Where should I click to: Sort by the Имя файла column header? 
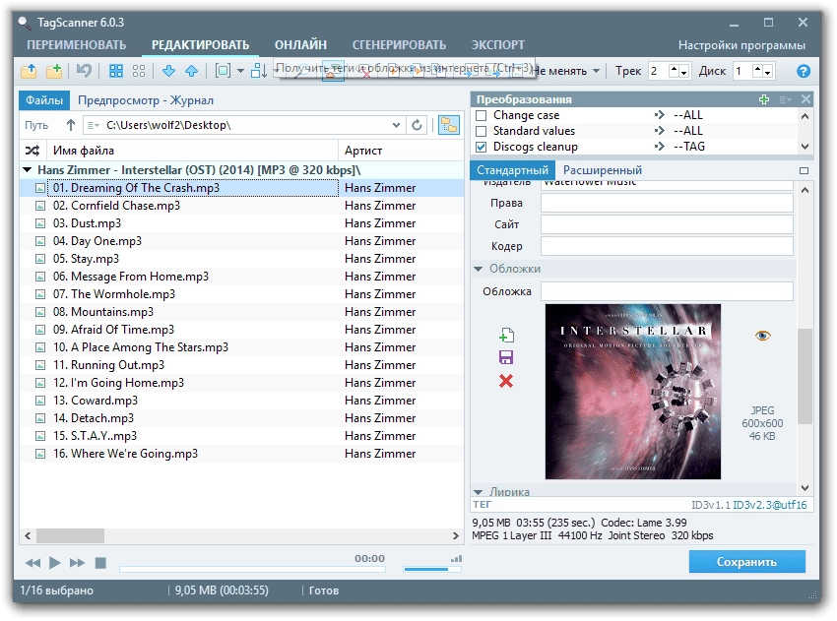click(193, 151)
